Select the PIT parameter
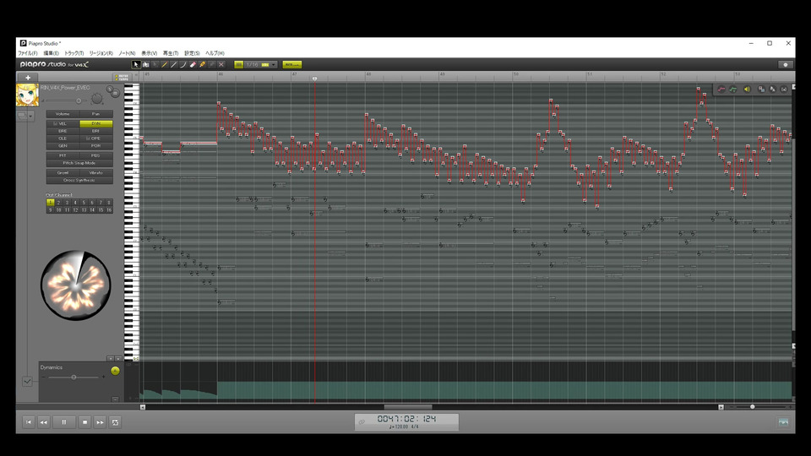Screen dimensions: 811x456 [63, 155]
